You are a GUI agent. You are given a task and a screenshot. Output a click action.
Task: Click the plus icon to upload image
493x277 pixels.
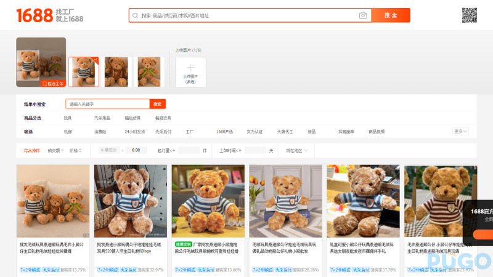click(x=190, y=68)
